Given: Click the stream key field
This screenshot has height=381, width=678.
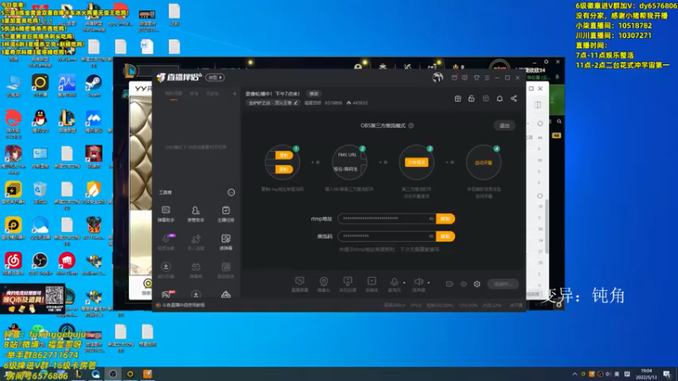Looking at the screenshot, I should click(386, 236).
